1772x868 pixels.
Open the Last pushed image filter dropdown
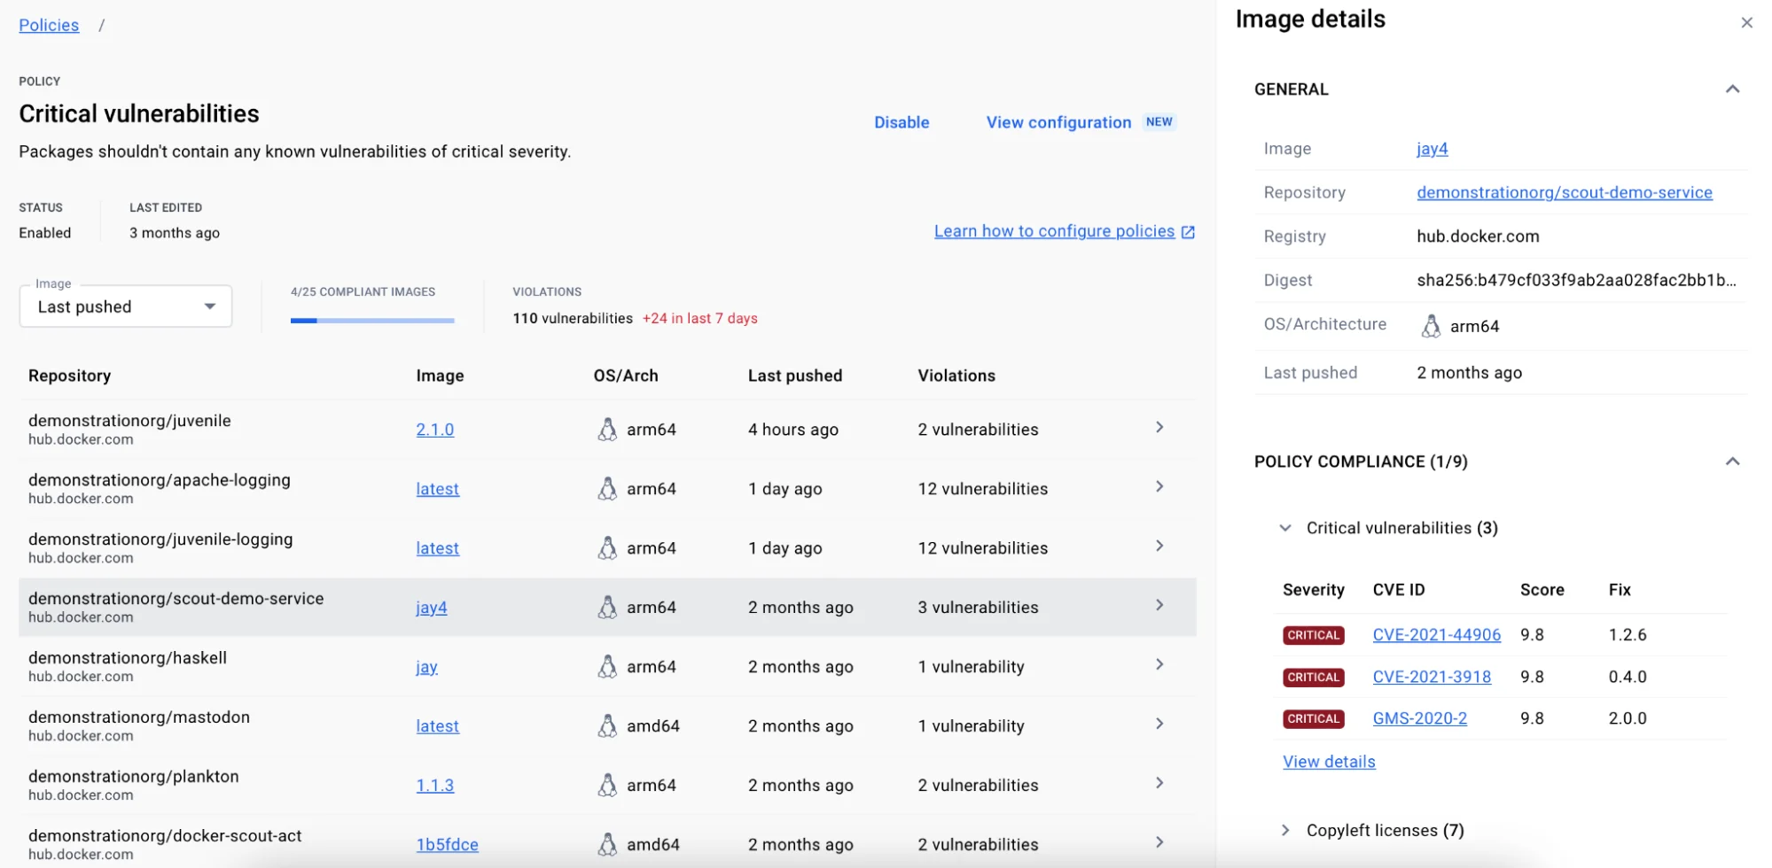point(124,306)
